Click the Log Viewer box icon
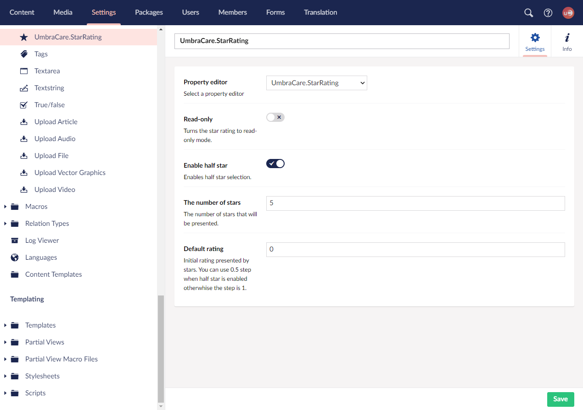This screenshot has width=583, height=410. point(15,241)
